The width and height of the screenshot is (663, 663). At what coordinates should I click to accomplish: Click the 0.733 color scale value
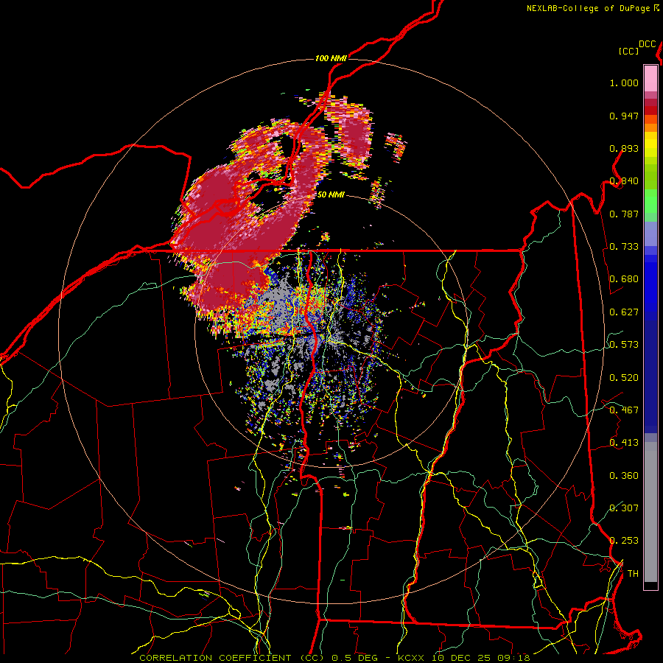click(x=624, y=247)
